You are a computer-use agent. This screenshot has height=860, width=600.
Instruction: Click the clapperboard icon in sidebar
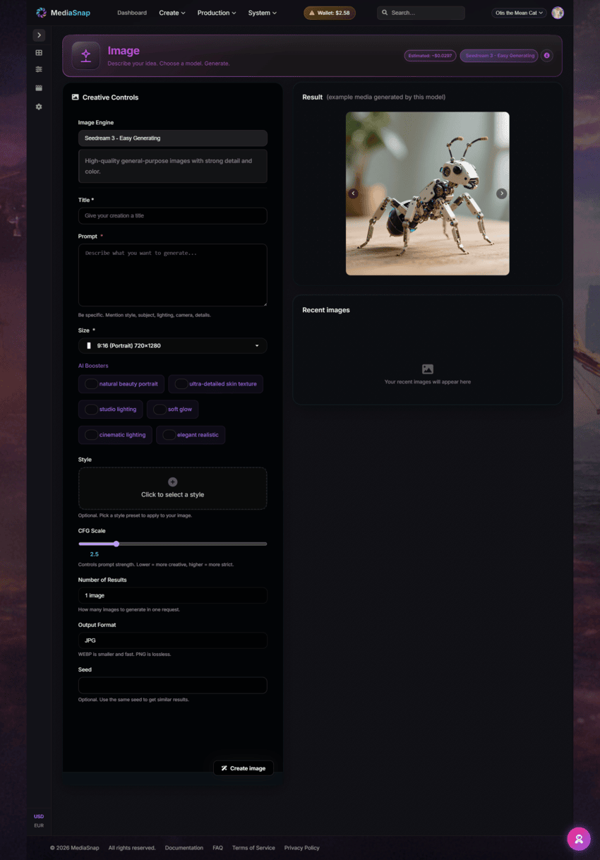pyautogui.click(x=39, y=88)
